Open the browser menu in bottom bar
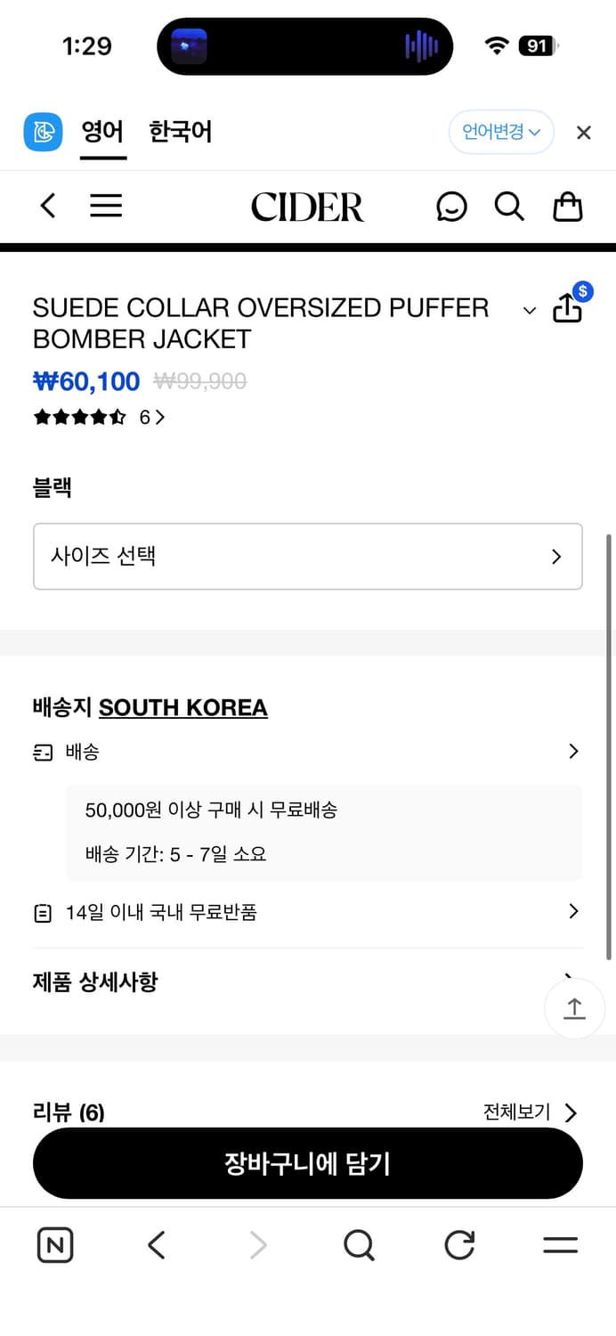 point(560,1245)
